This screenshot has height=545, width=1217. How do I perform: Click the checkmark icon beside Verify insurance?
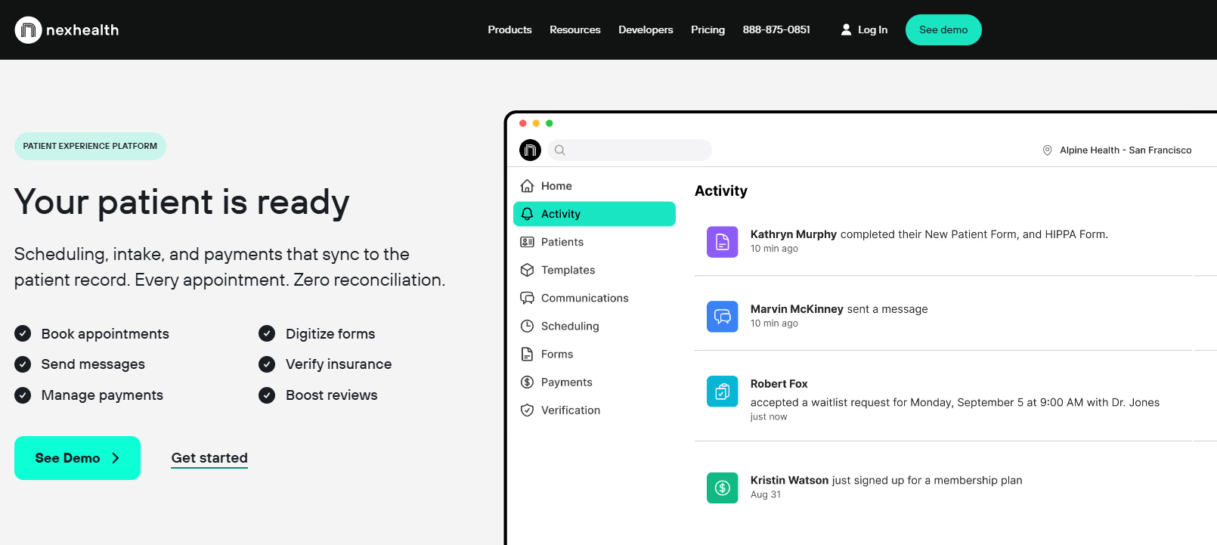267,364
